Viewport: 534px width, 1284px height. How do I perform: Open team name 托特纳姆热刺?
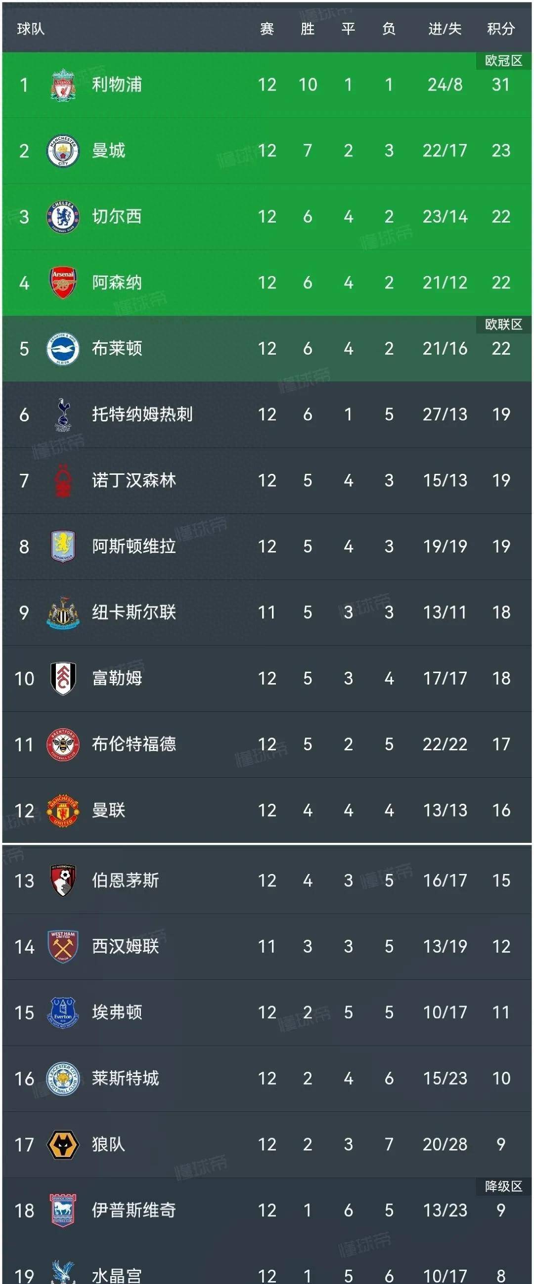142,414
